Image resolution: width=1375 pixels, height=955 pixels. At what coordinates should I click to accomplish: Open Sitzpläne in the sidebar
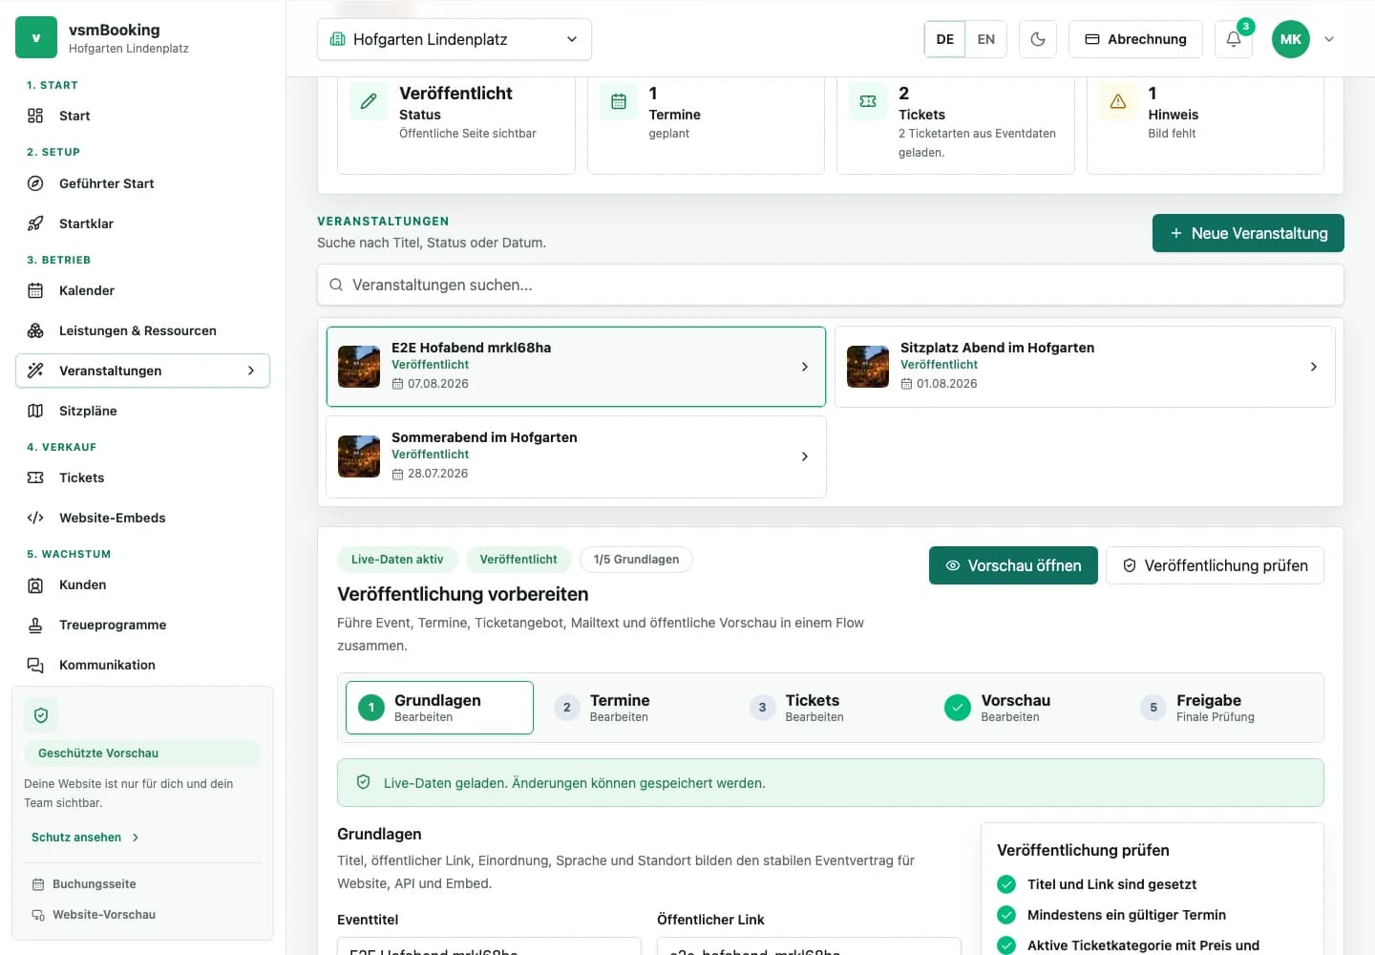[x=143, y=411]
